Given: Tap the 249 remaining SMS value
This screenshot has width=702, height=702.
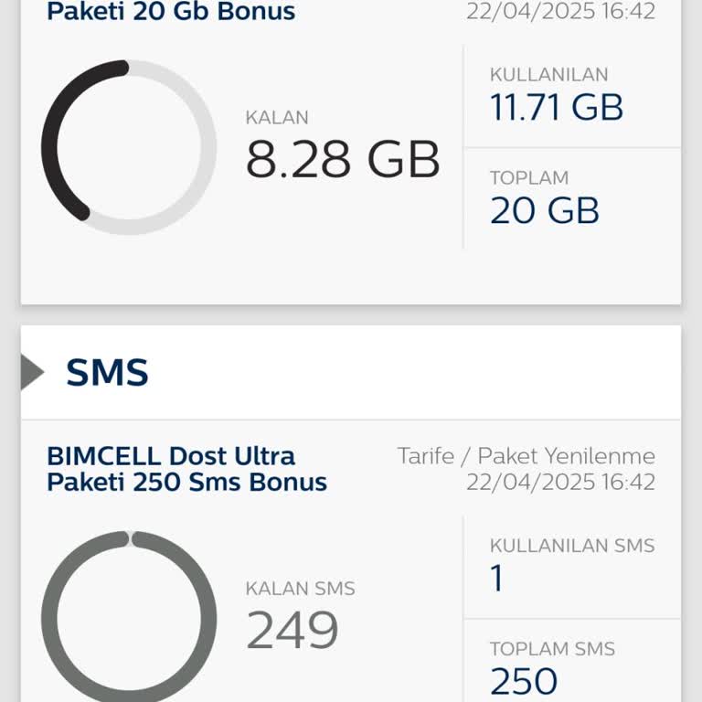Looking at the screenshot, I should click(x=292, y=630).
